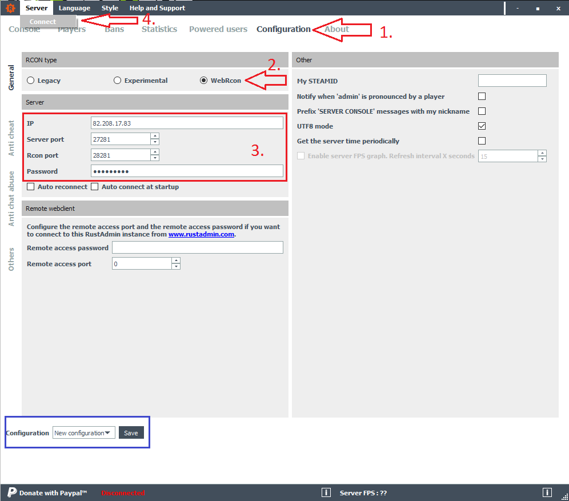Decrease the FPS refresh interval value
The width and height of the screenshot is (569, 501).
click(543, 159)
